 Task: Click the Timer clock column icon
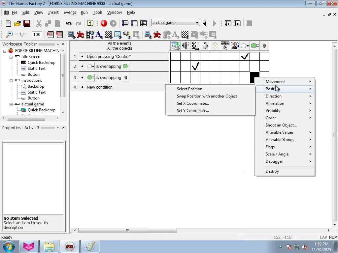click(x=205, y=45)
